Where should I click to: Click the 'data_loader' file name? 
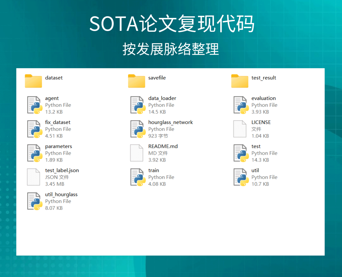click(162, 98)
